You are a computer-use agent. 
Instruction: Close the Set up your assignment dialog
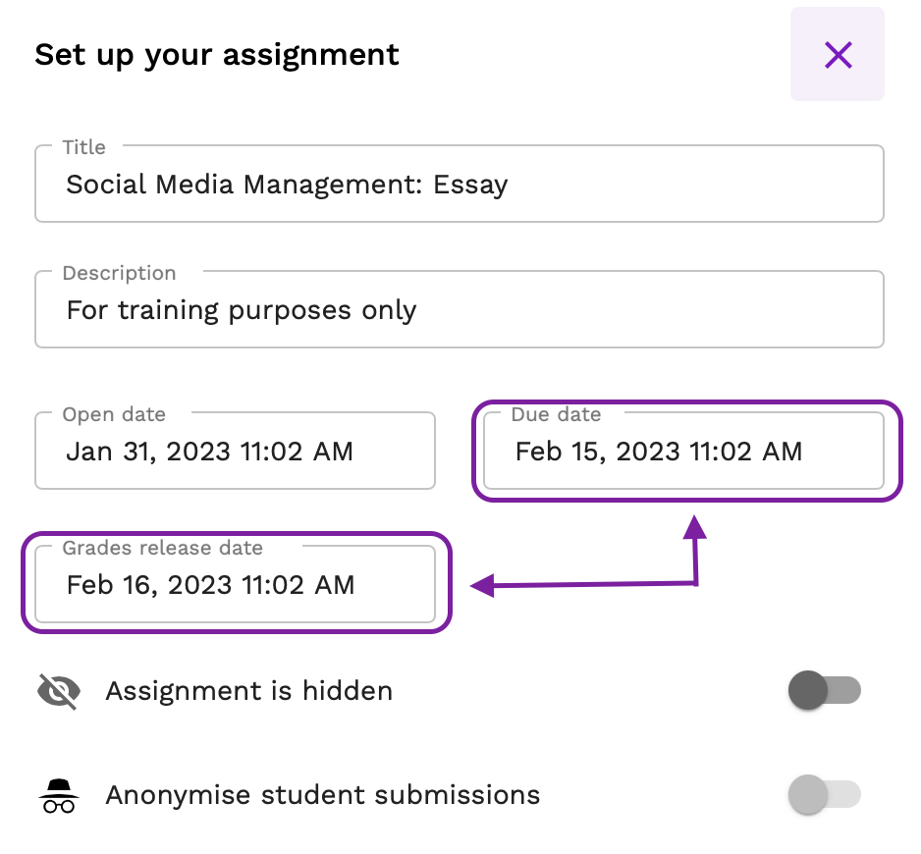pyautogui.click(x=837, y=54)
